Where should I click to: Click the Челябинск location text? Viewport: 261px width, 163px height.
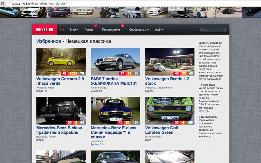pyautogui.click(x=97, y=141)
